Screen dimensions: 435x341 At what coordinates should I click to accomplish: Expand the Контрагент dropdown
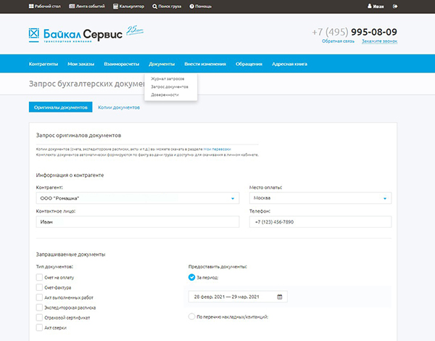pos(138,198)
